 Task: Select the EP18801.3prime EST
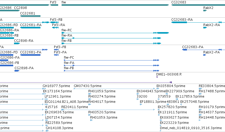point(153,102)
